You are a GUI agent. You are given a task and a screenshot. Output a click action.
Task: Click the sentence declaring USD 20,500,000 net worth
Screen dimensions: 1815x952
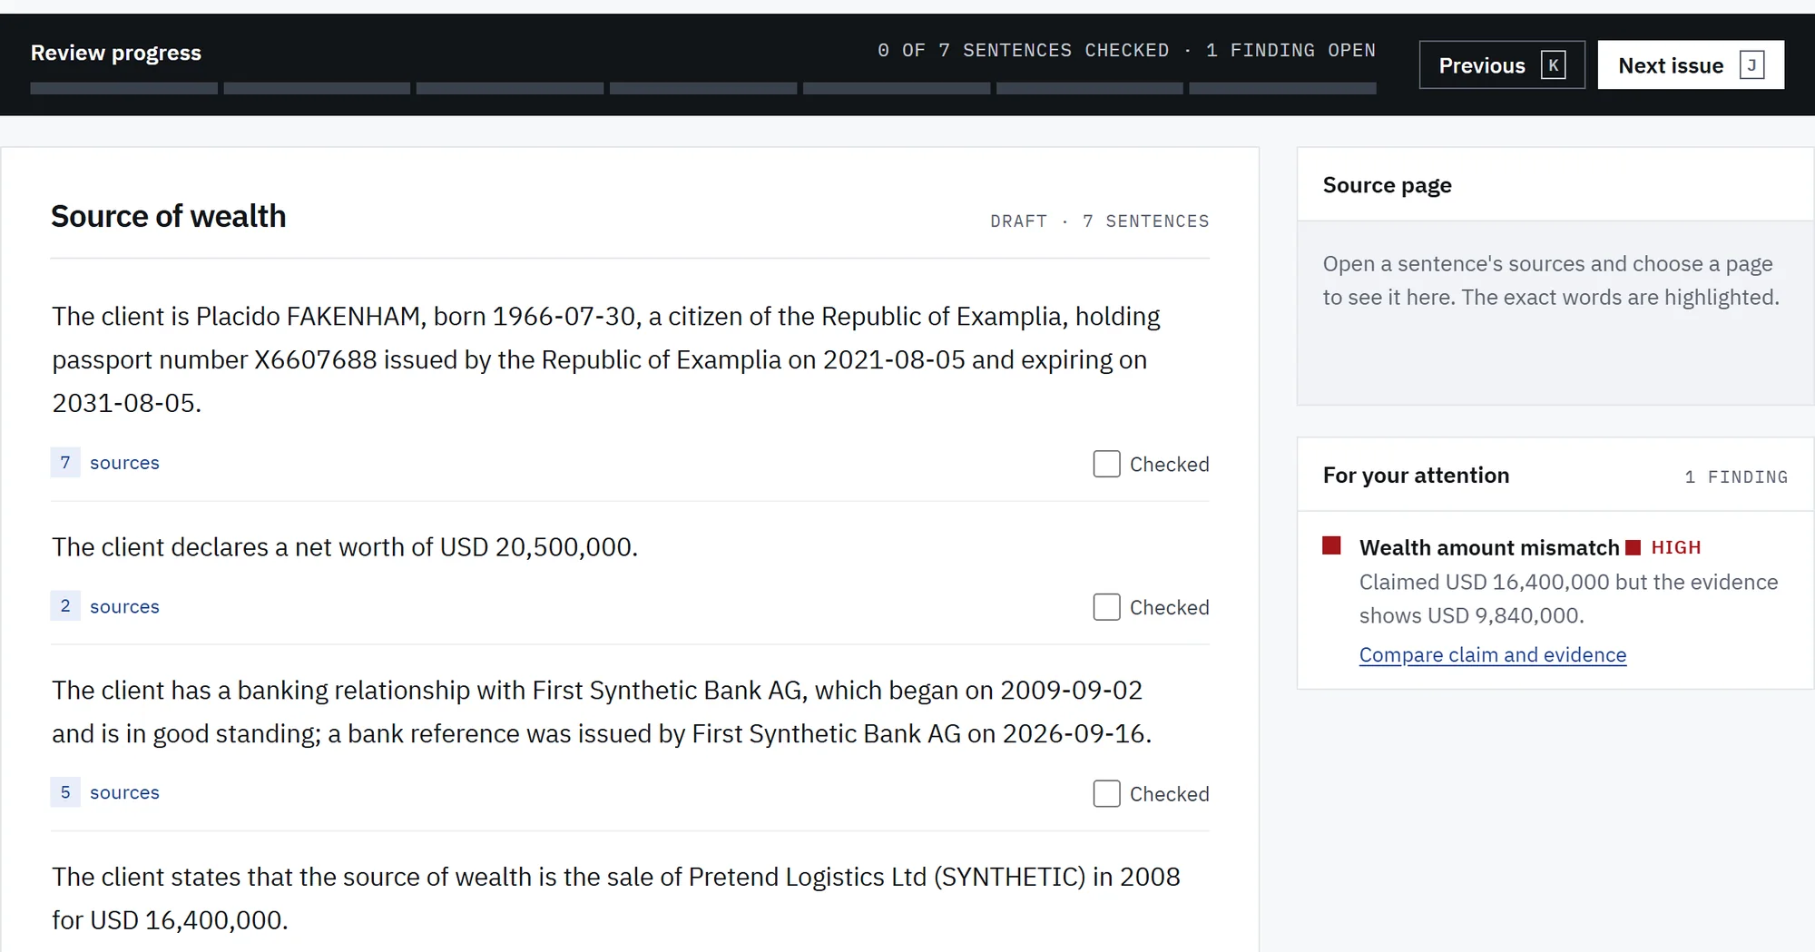pyautogui.click(x=345, y=547)
